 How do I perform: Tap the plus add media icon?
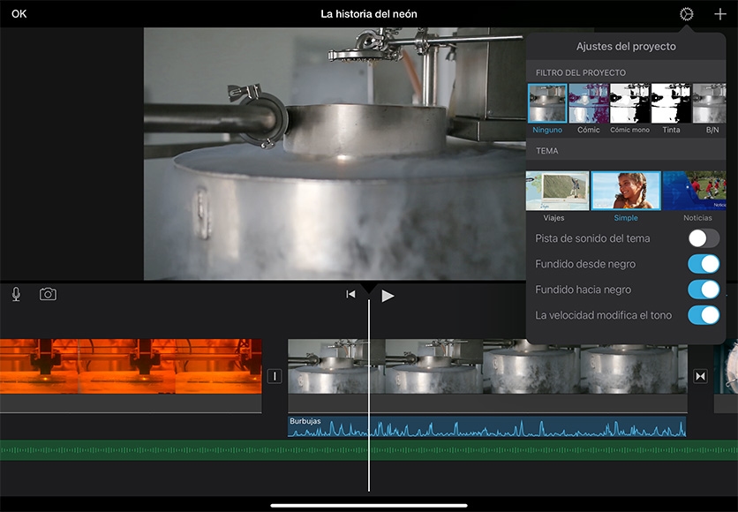[x=719, y=14]
